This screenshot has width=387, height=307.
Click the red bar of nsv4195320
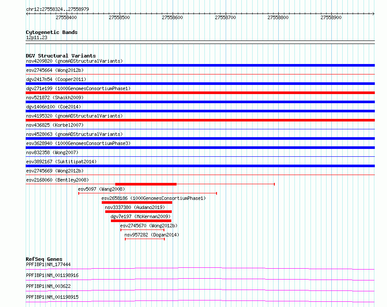[x=200, y=120]
